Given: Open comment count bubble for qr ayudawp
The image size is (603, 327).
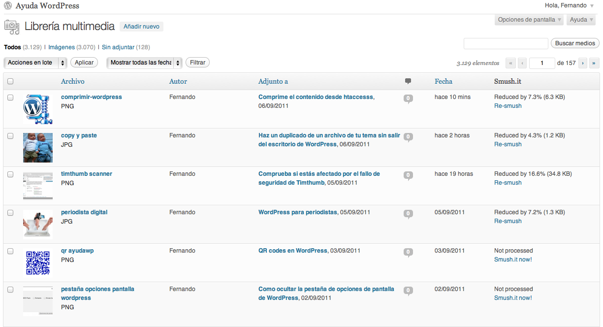Looking at the screenshot, I should [408, 252].
